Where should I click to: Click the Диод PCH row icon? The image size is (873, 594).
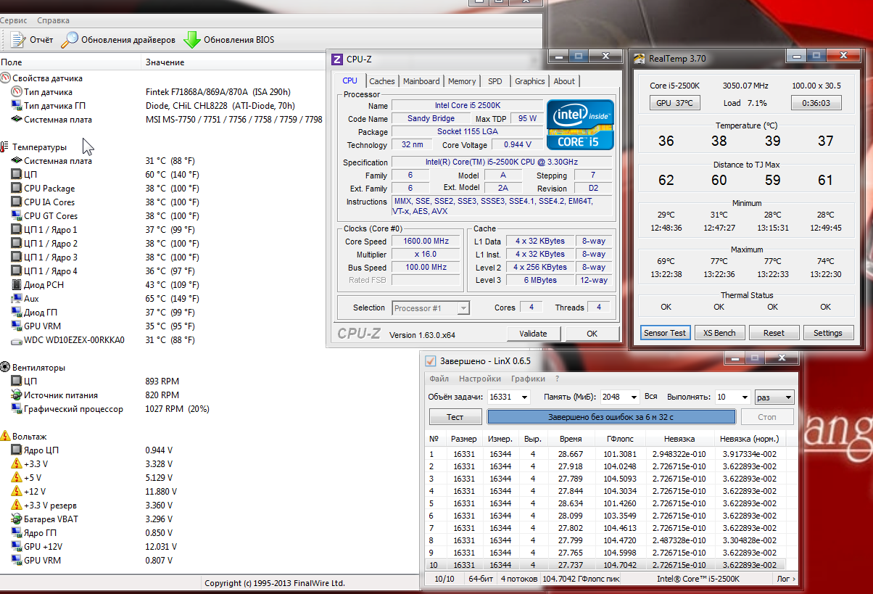(17, 285)
